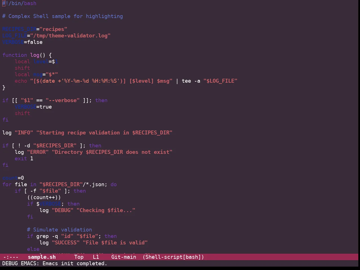360x270 pixels.
Task: Click the "recipes" string value
Action: pyautogui.click(x=53, y=29)
